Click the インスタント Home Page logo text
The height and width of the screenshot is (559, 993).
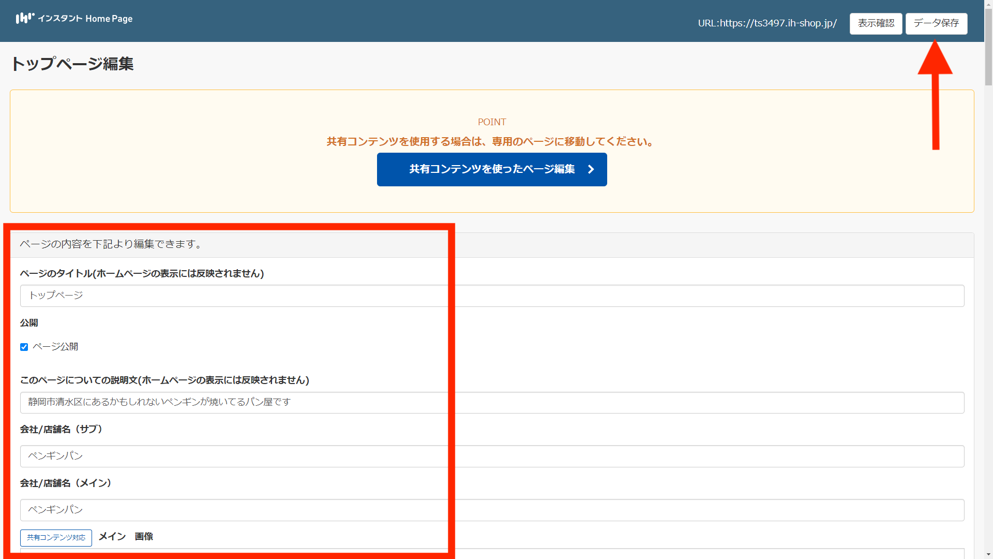click(x=85, y=19)
